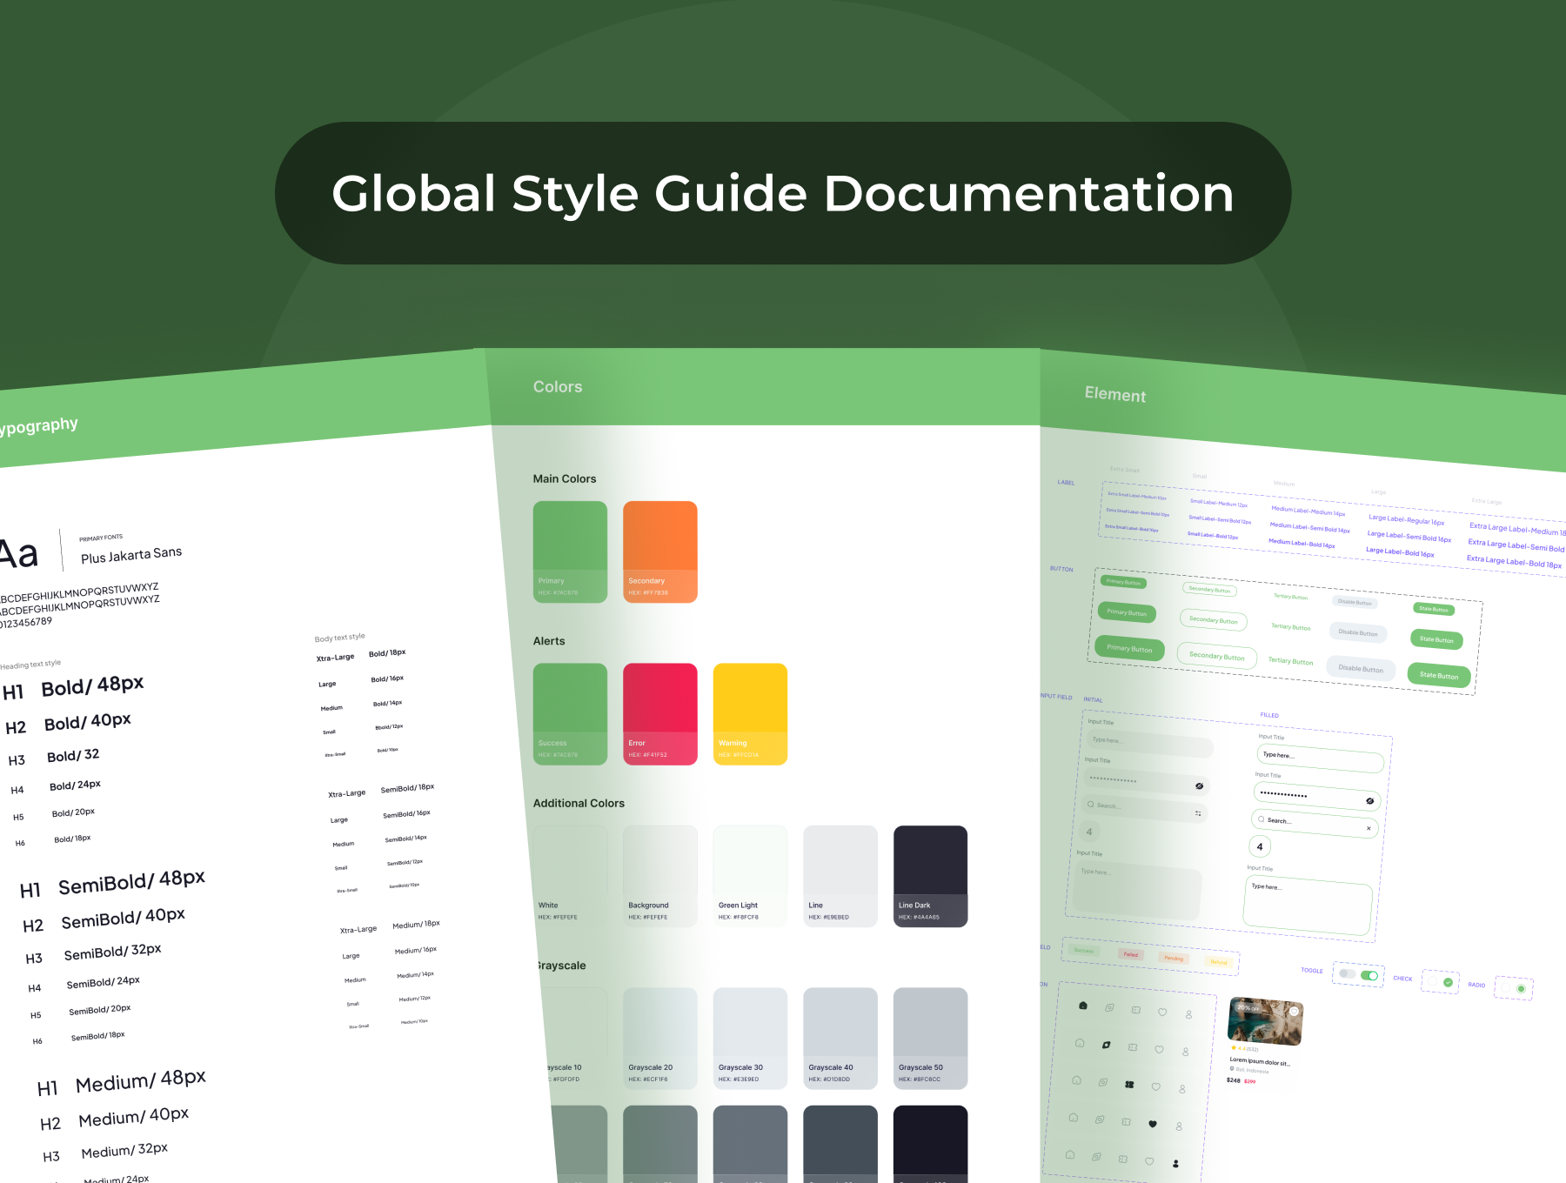This screenshot has height=1183, width=1566.
Task: Click the filter icon in initial search field
Action: (1198, 813)
